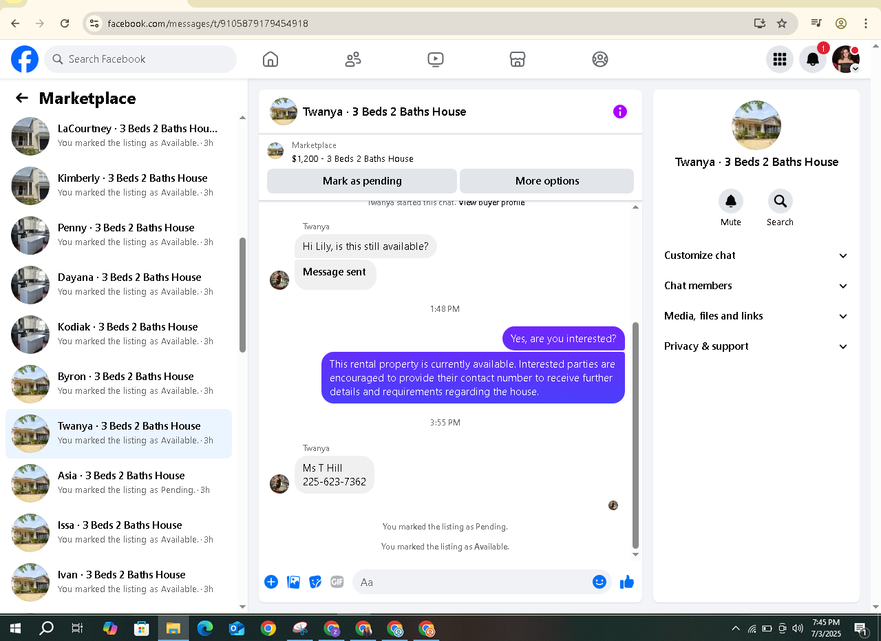Open the Facebook menu grid icon
881x641 pixels.
pos(780,59)
